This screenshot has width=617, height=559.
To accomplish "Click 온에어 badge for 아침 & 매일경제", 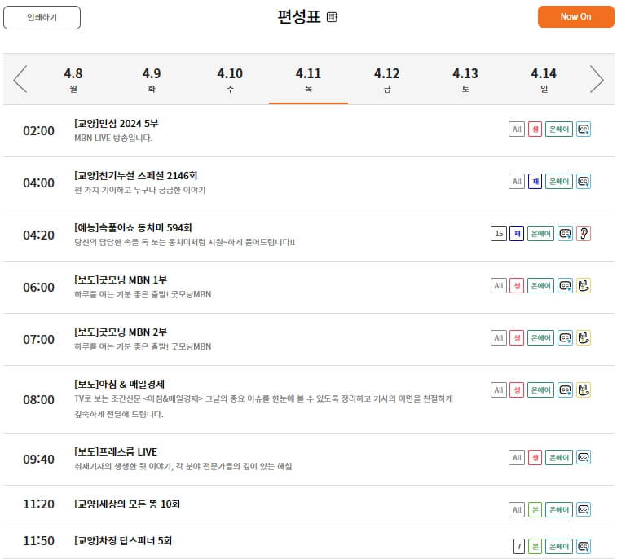I will coord(540,390).
